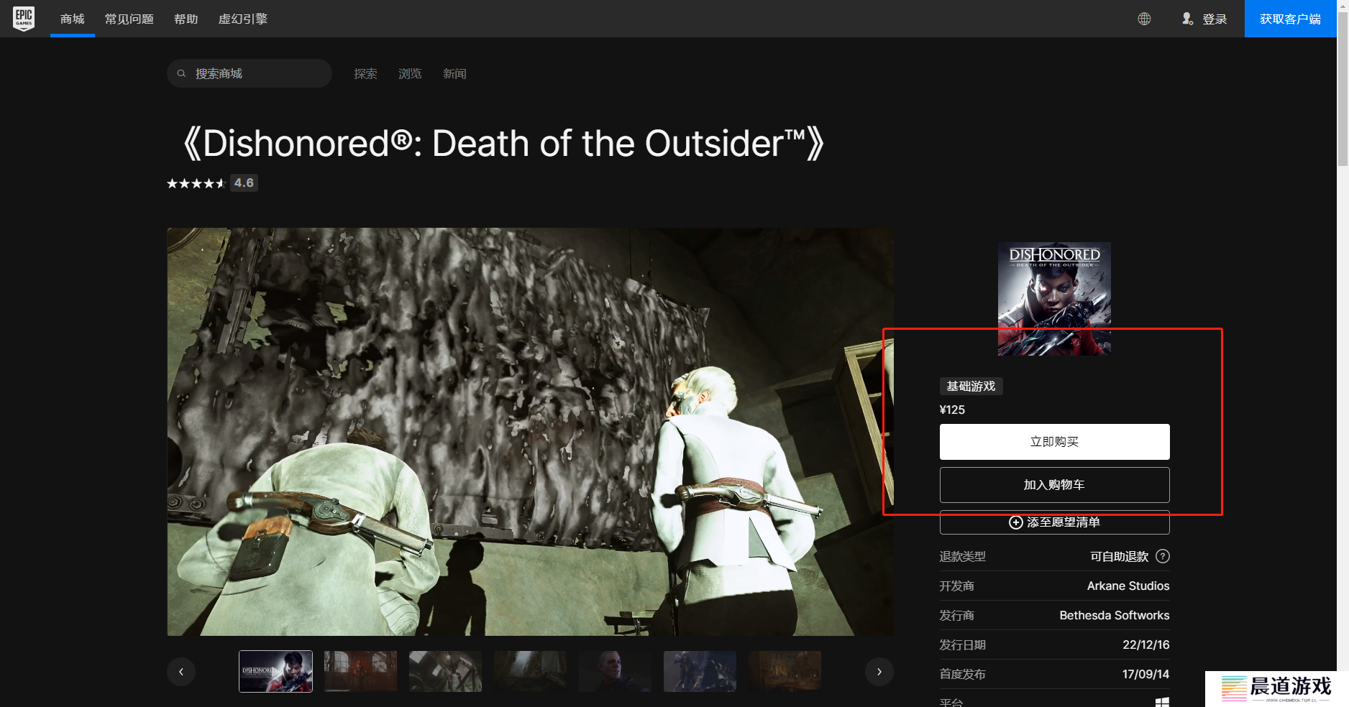
Task: Click the 可自助退款 text
Action: coord(1119,556)
